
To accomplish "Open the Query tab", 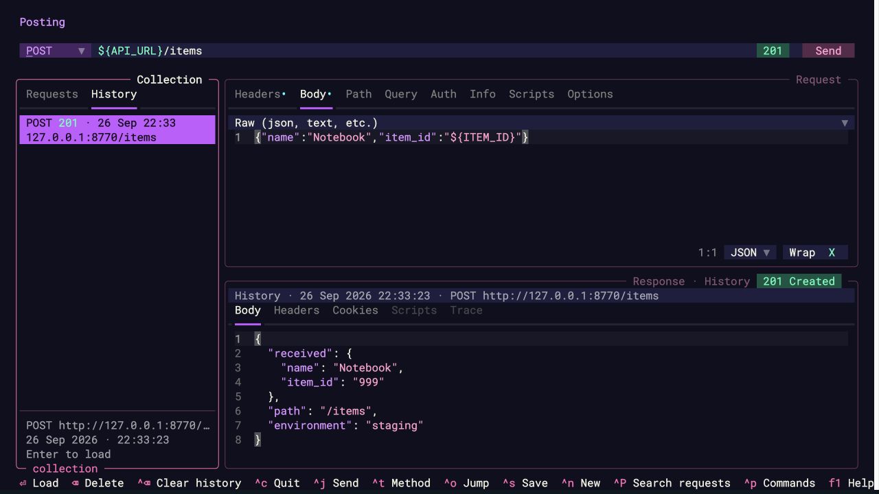I will (401, 94).
